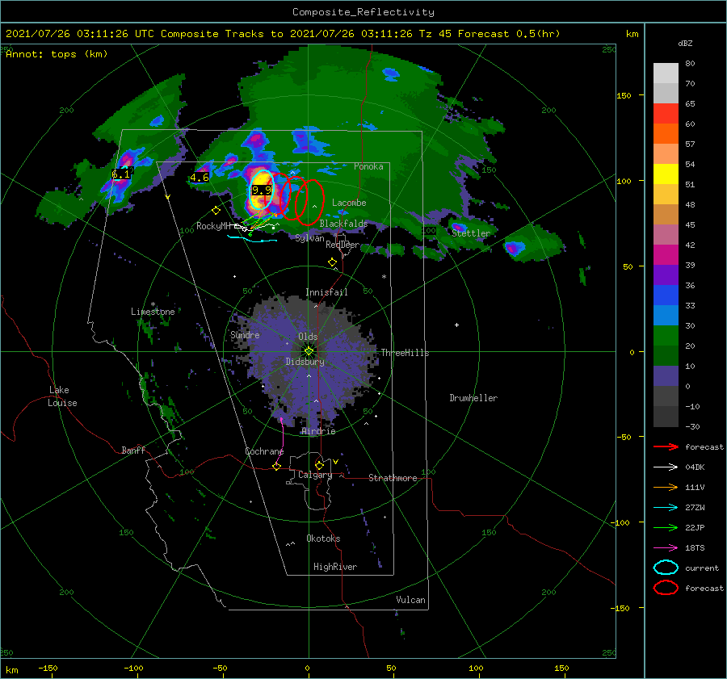Click the Ponoka city label
727x679 pixels.
pyautogui.click(x=368, y=166)
